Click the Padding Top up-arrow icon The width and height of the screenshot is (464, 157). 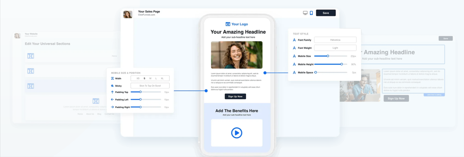click(x=113, y=92)
